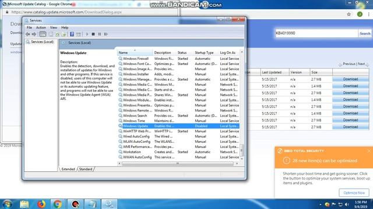Viewport: 373px width, 209px height.
Task: Sort by the Description column header
Action: point(164,52)
